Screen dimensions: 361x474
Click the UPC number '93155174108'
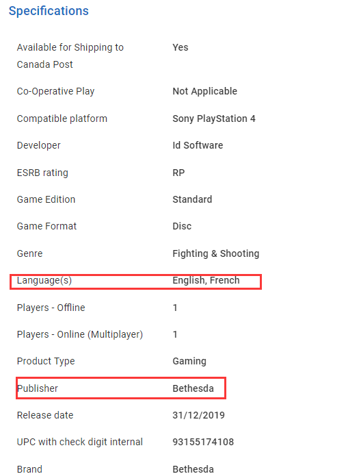pos(203,442)
